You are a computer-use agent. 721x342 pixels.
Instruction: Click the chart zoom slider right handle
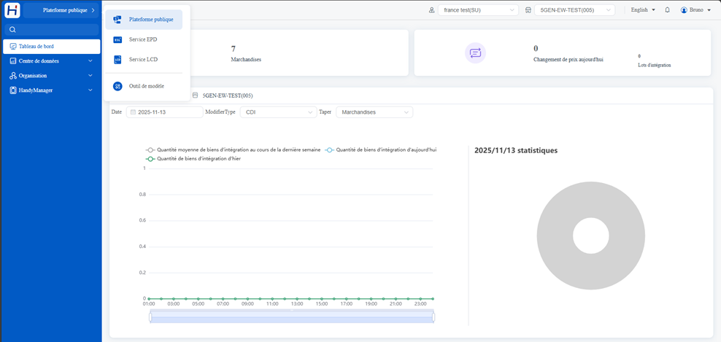433,317
